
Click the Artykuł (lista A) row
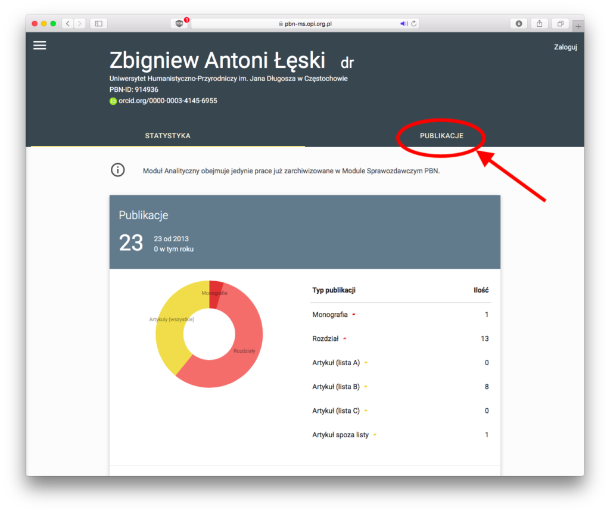400,363
